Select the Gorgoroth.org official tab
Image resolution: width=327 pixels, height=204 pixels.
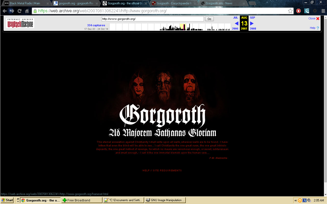(x=124, y=3)
